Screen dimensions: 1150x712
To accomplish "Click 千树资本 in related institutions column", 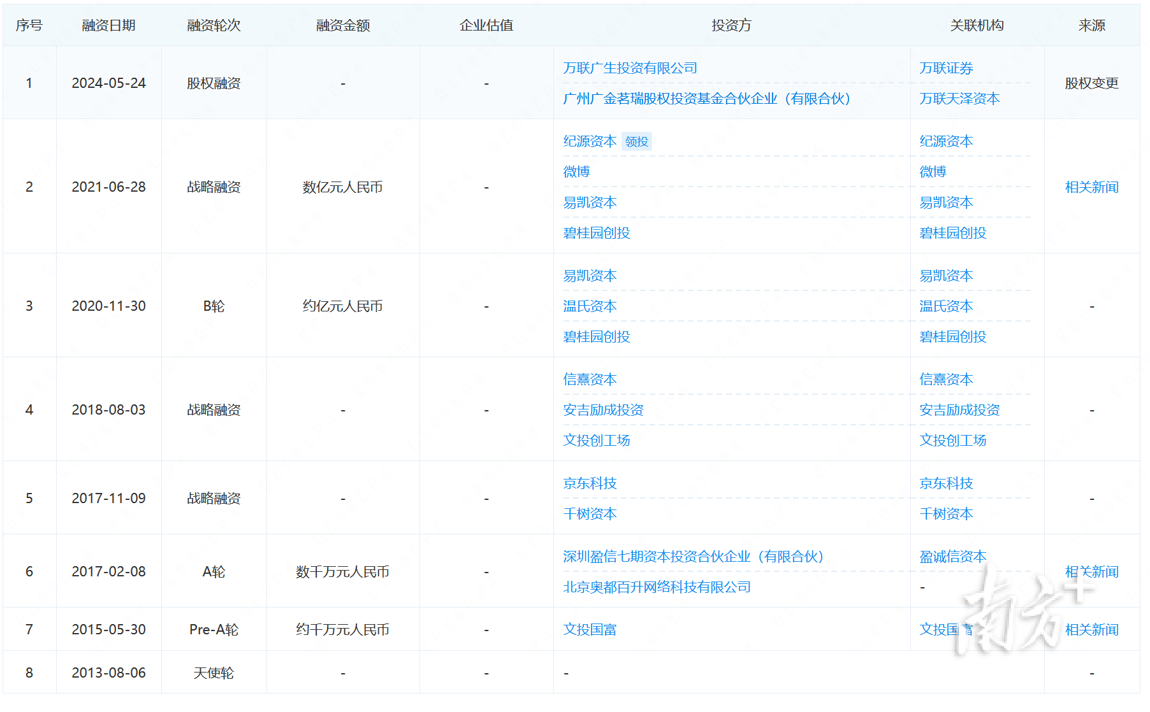I will tap(946, 514).
